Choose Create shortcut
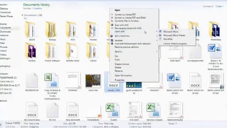Viewport: 227px width, 128px height. click(x=134, y=64)
